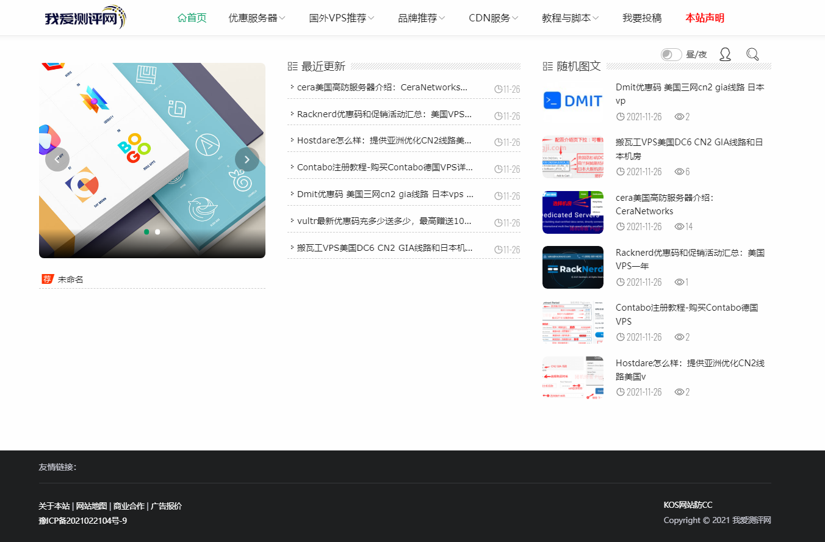Open cera美国高防服务器介绍 article in recent updates
Screen dimensions: 825x542
click(382, 87)
